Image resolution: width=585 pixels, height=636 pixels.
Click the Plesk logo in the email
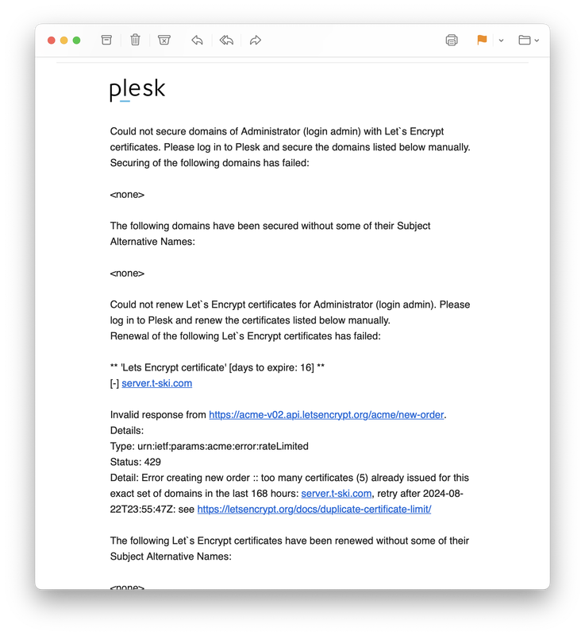point(137,89)
